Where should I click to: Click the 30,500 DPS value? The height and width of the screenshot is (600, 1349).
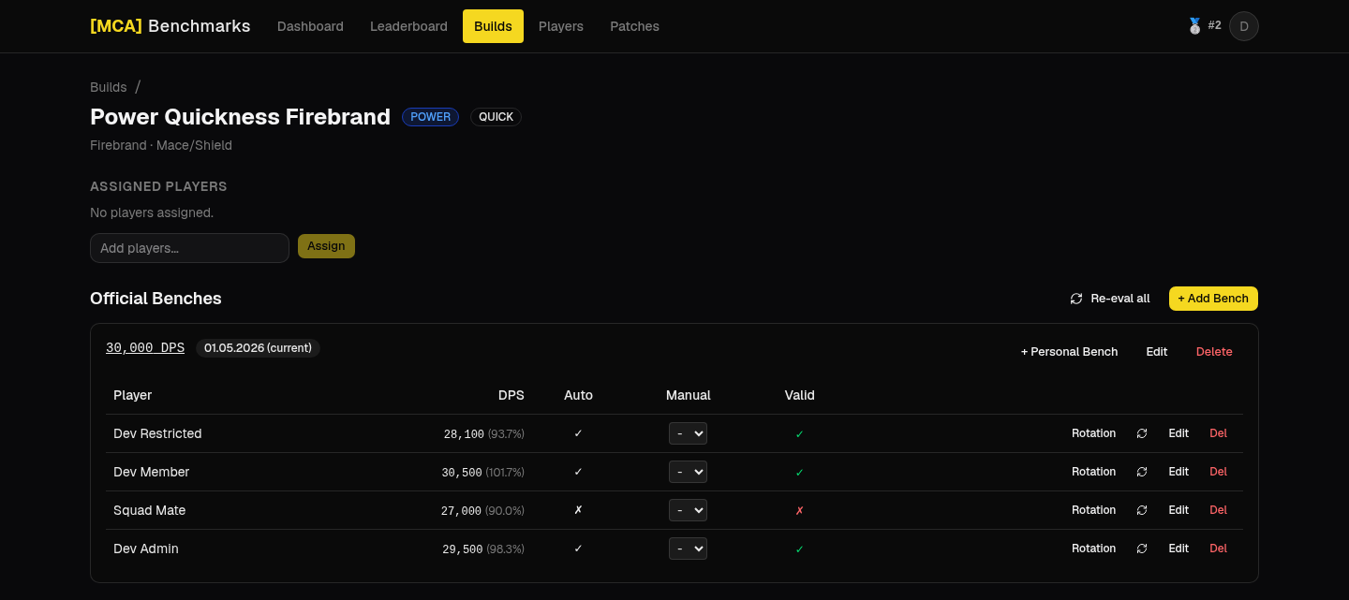462,473
